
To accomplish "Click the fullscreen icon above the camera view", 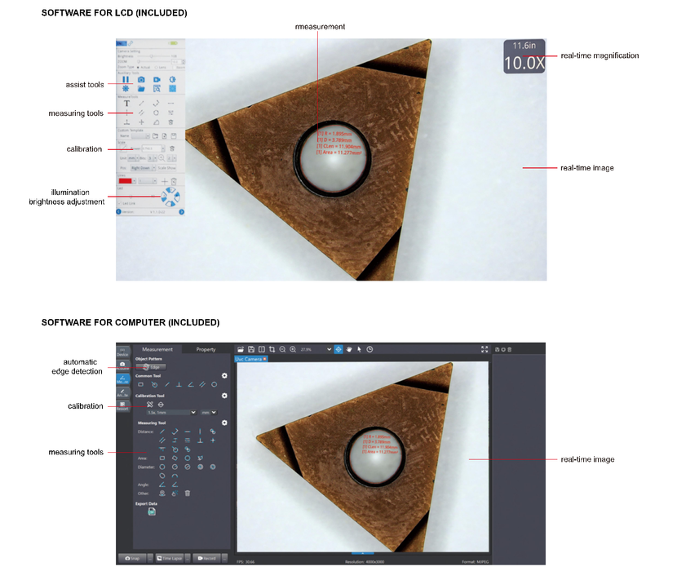I will pos(485,349).
